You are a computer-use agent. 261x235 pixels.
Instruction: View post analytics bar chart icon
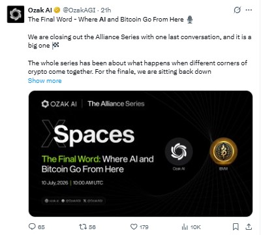point(185,227)
